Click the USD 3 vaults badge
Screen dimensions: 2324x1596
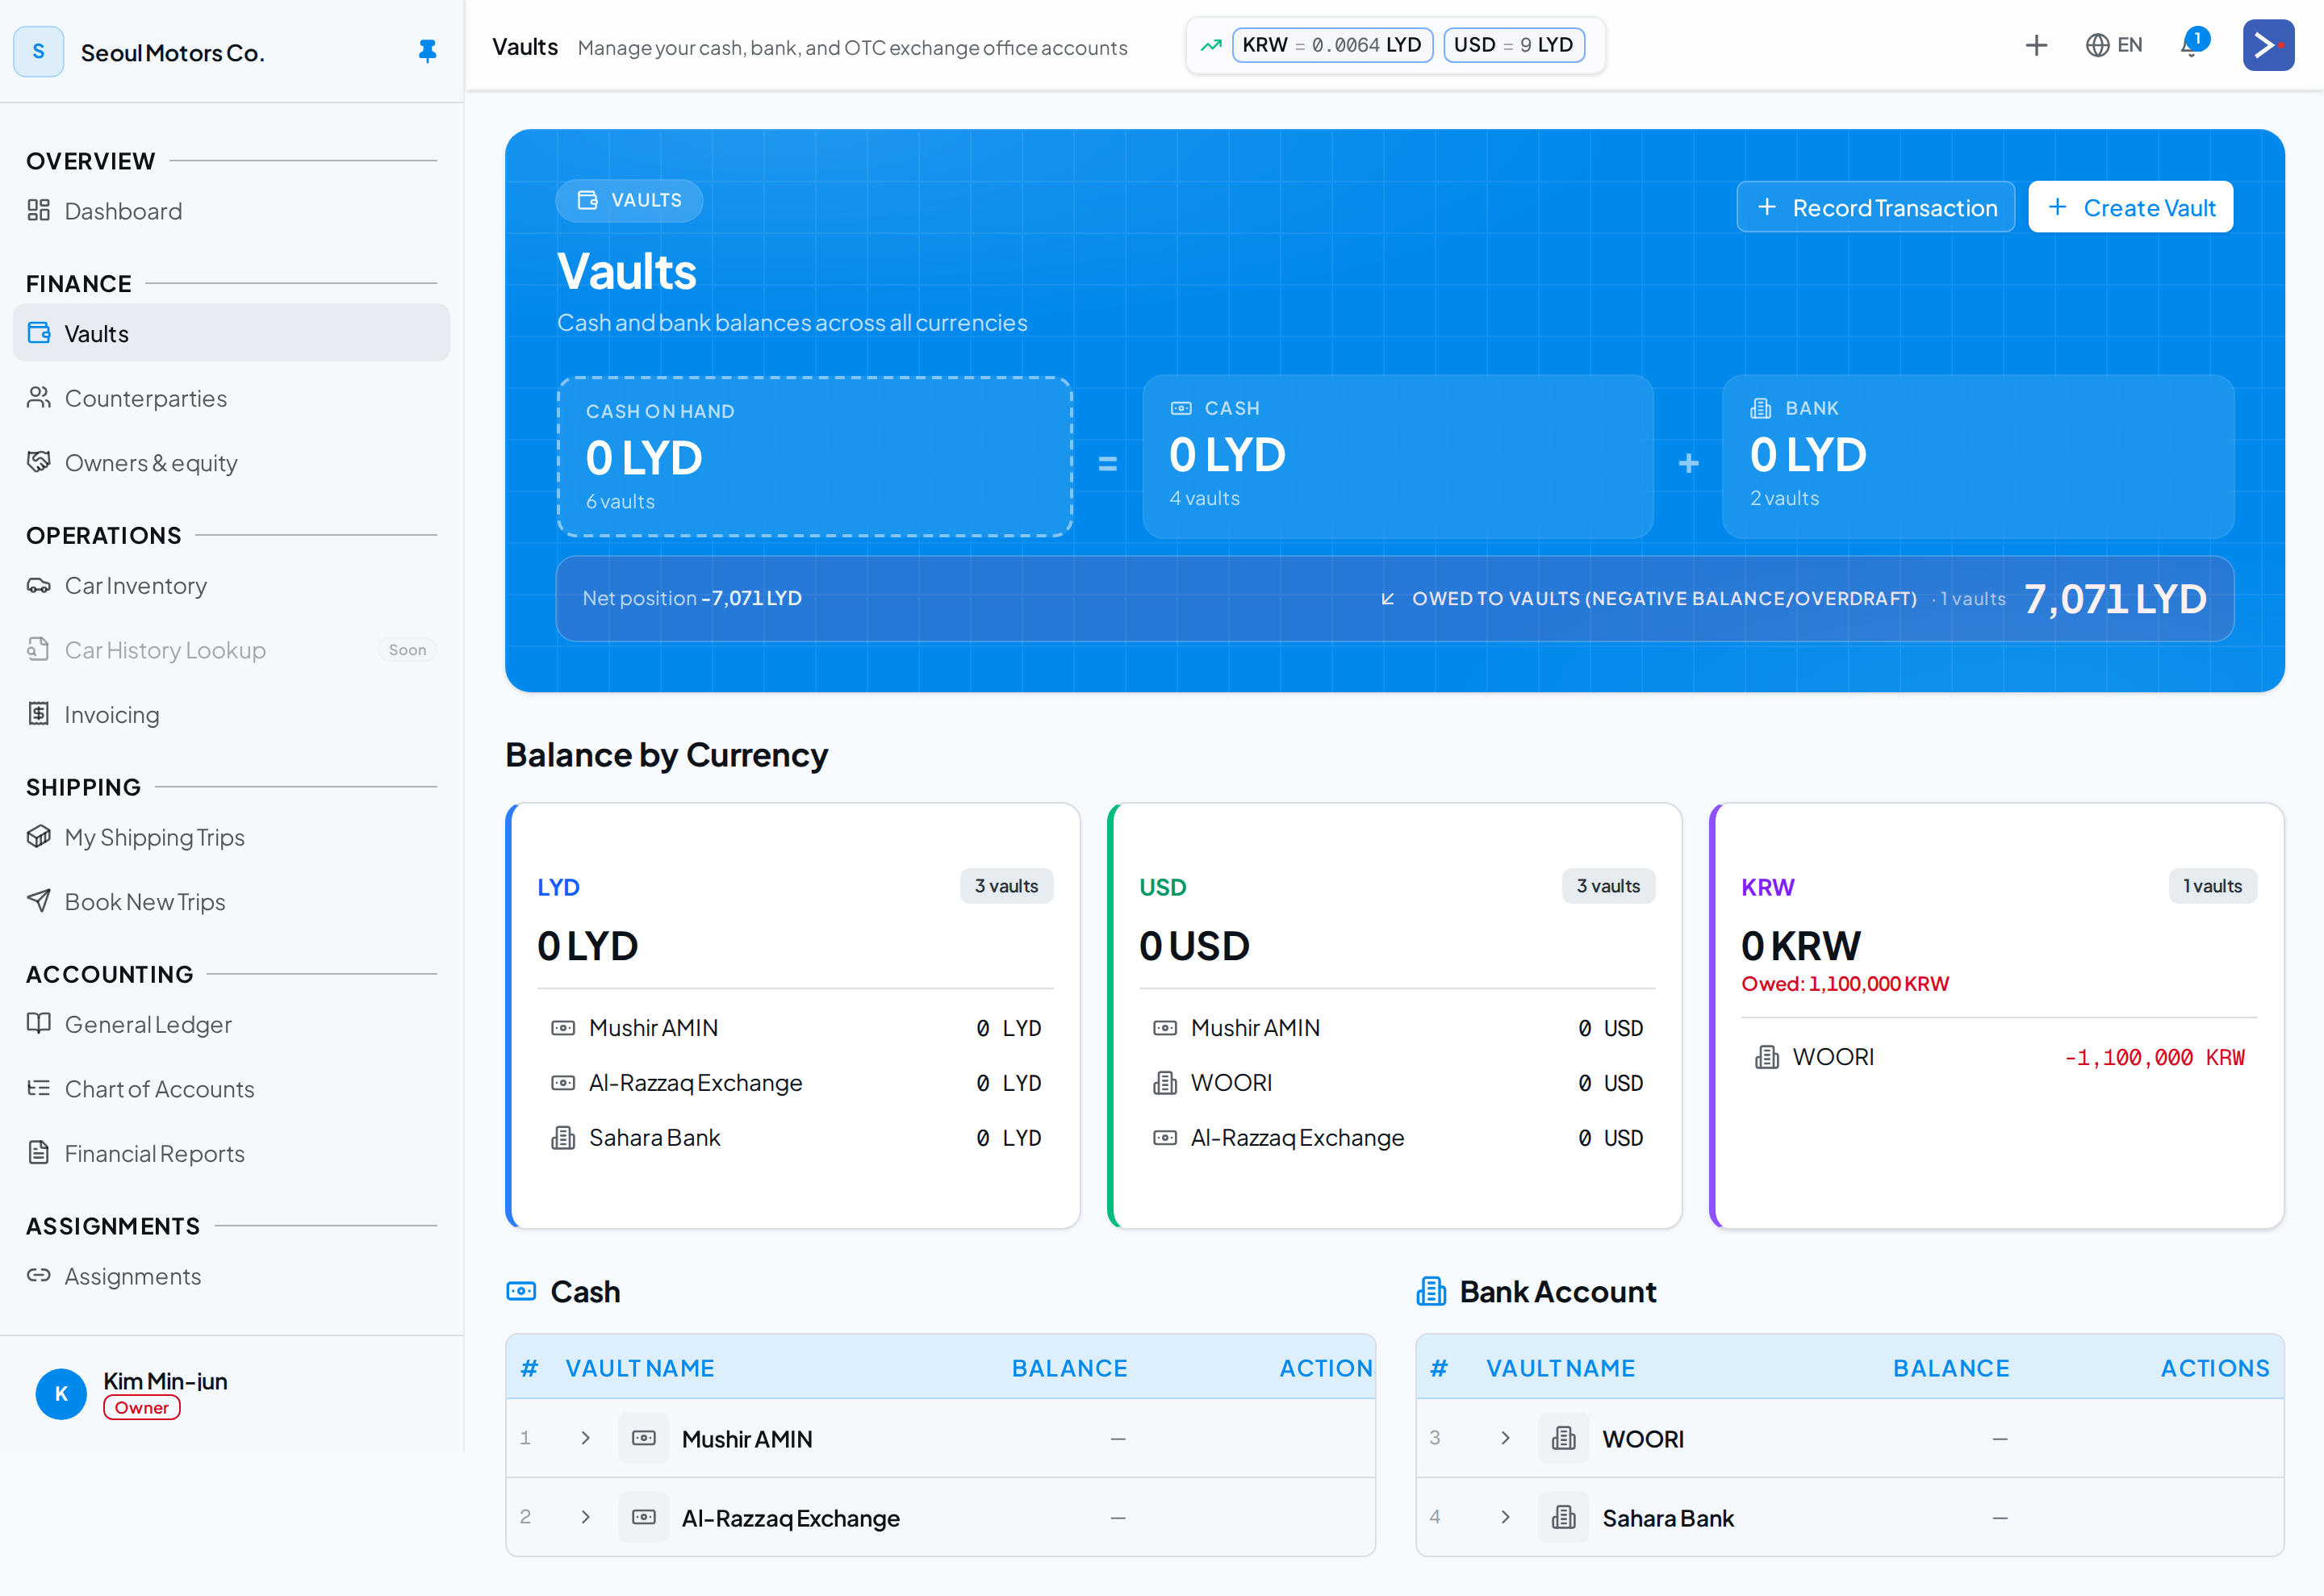pyautogui.click(x=1608, y=886)
